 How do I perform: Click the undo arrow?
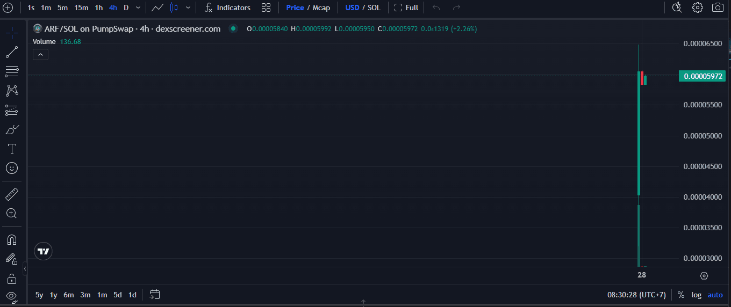(x=436, y=8)
